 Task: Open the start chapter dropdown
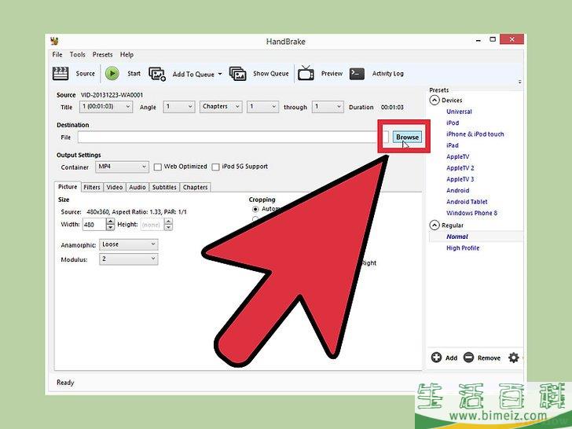pos(262,107)
